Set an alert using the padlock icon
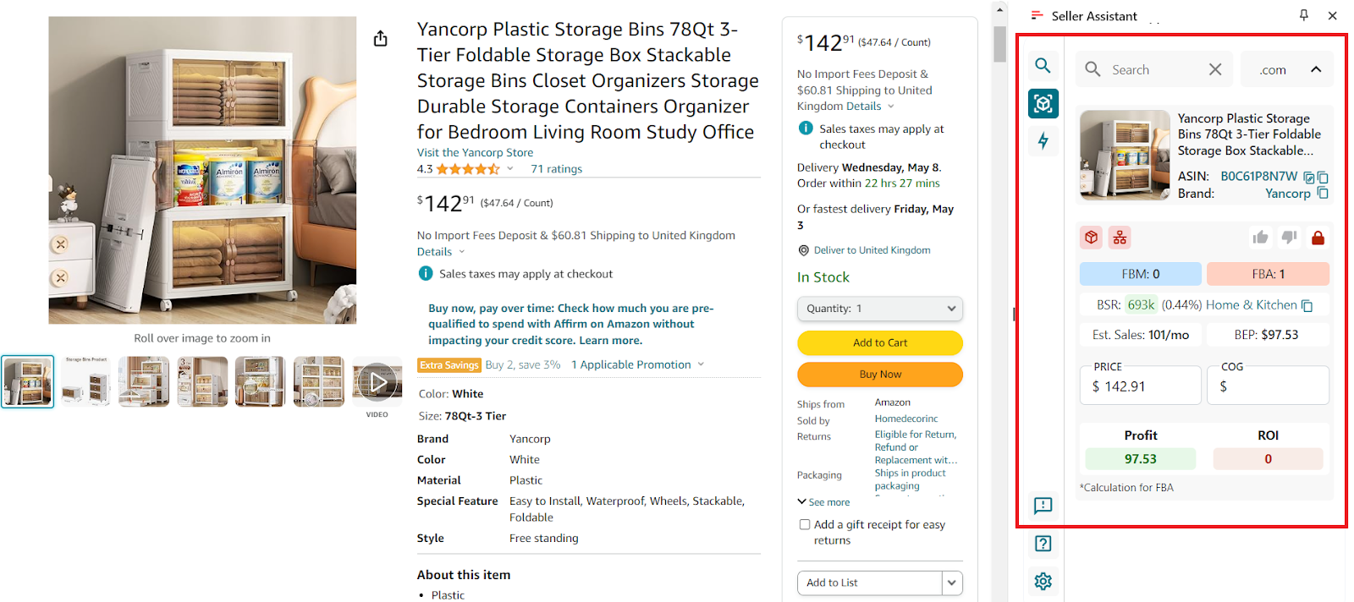Screen dimensions: 1354x602 point(1318,237)
